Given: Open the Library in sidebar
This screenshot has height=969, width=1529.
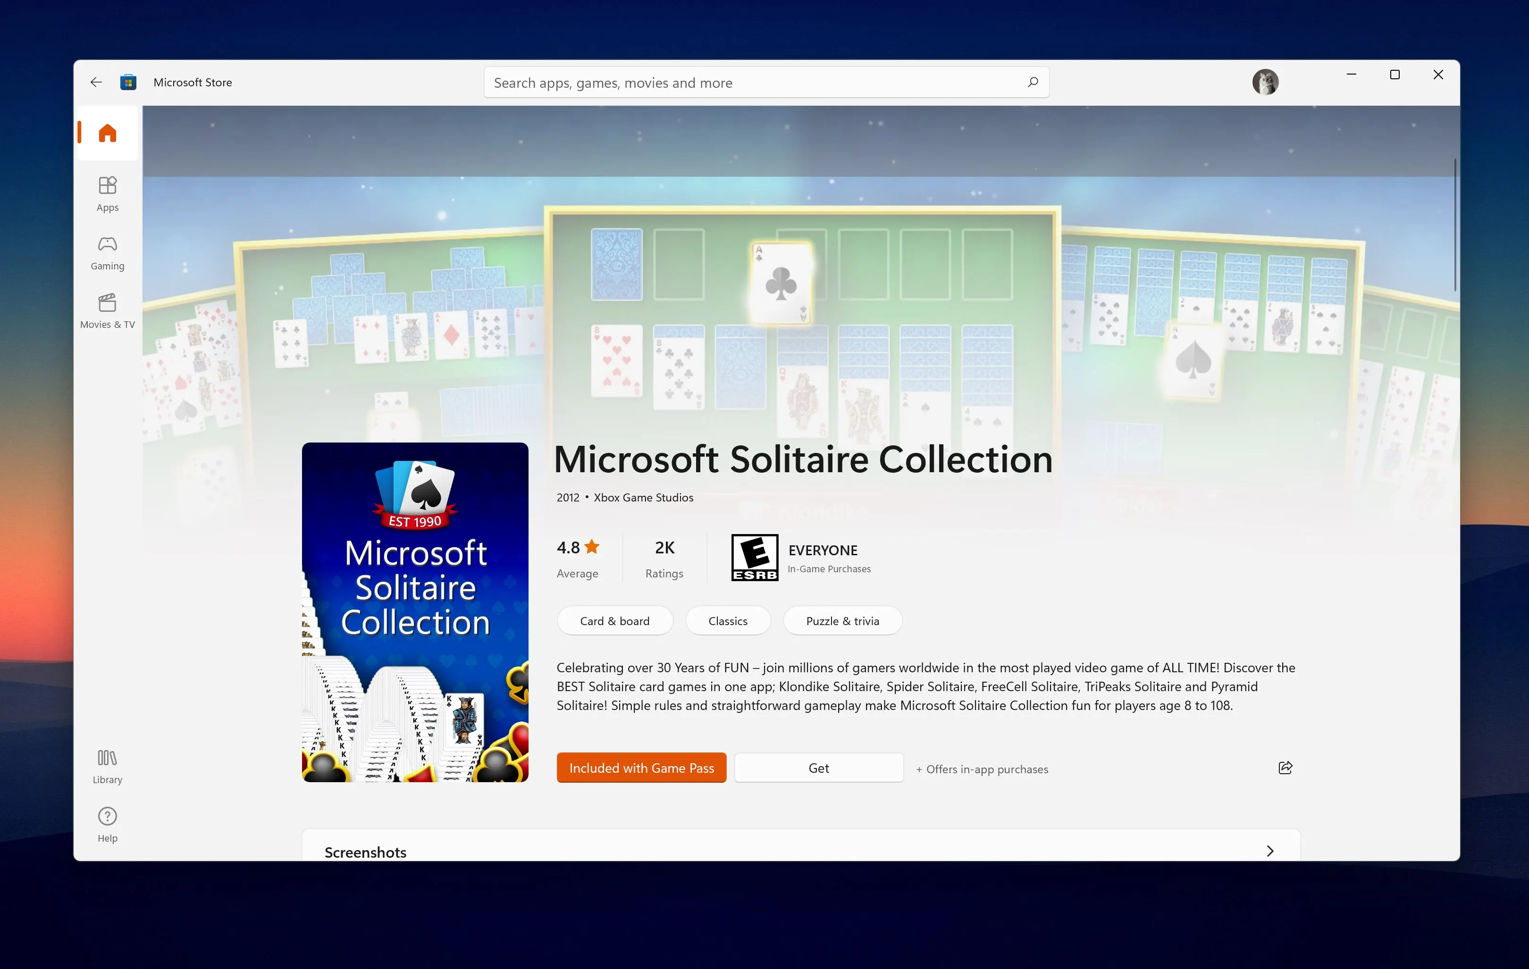Looking at the screenshot, I should (x=107, y=766).
